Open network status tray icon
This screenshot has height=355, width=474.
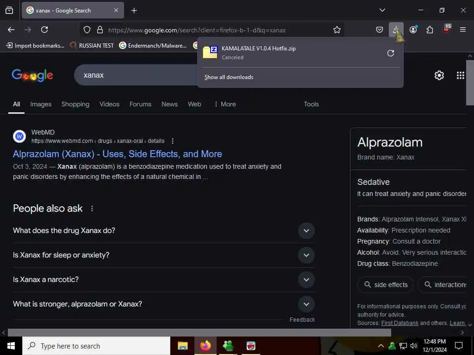pos(403,346)
